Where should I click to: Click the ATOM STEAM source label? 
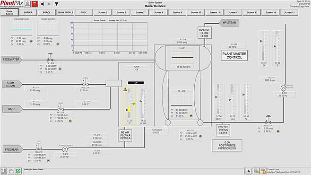(x=12, y=84)
